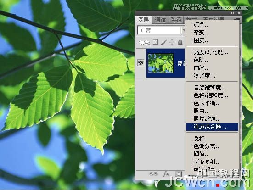Choose 自然饱和度... adjustment
This screenshot has width=253, height=190.
(x=212, y=87)
